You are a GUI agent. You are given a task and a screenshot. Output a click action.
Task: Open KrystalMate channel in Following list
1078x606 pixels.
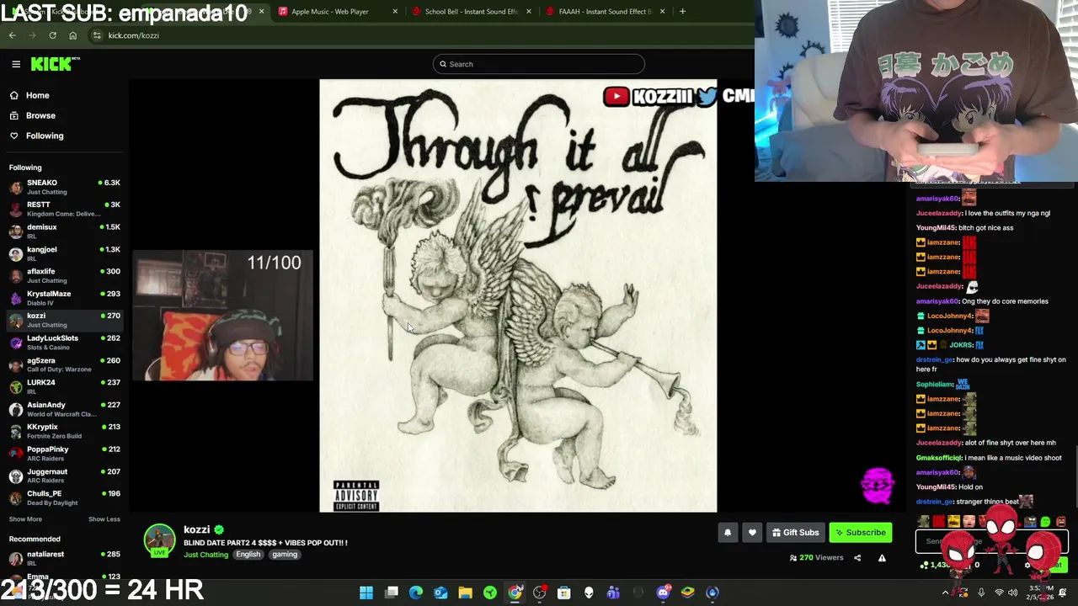pyautogui.click(x=65, y=298)
